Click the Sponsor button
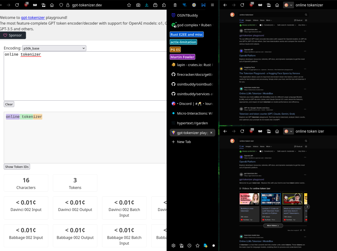This screenshot has height=251, width=337. [x=13, y=35]
